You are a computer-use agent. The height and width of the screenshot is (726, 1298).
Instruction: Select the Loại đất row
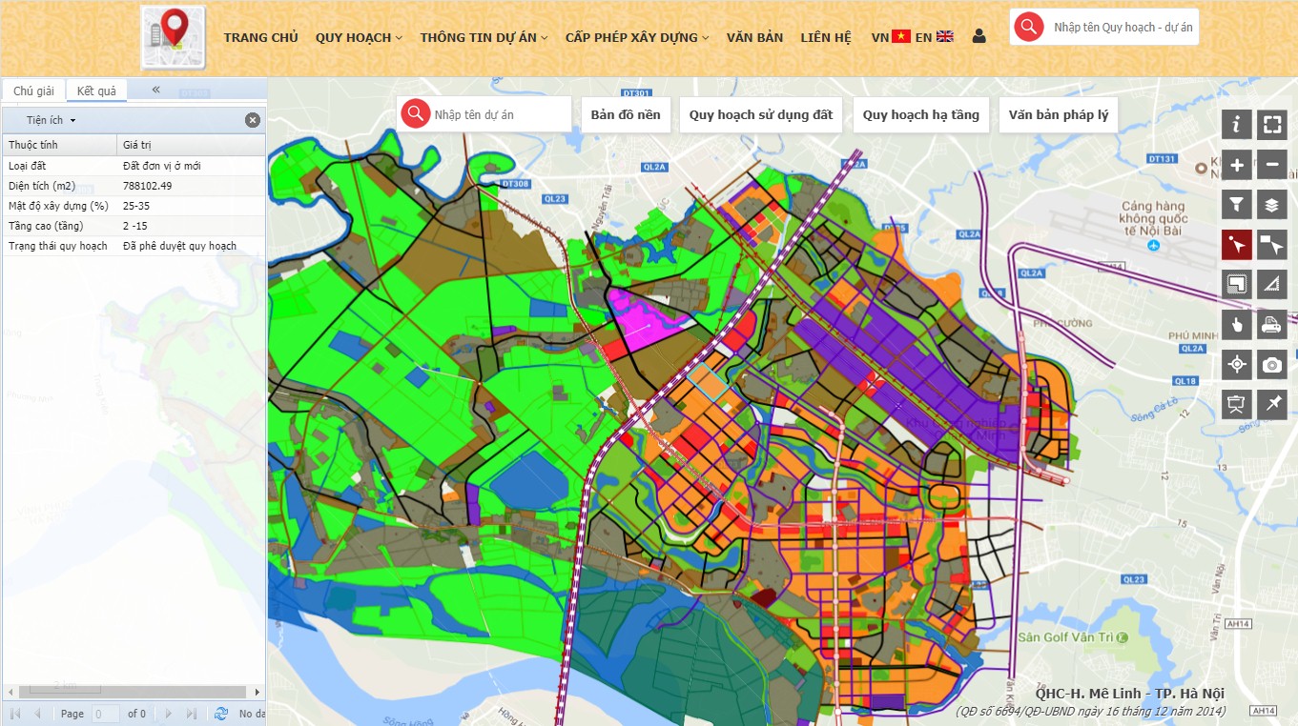134,166
